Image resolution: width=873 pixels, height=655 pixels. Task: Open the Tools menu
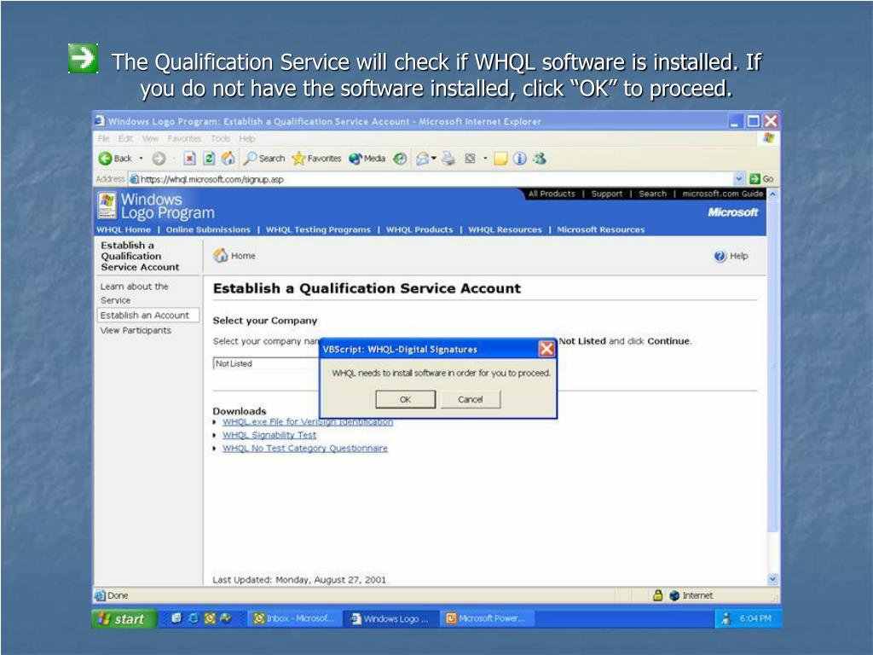click(221, 139)
